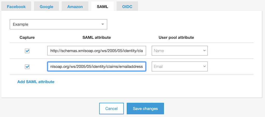Click the chevron icon in the Name dropdown

pyautogui.click(x=204, y=51)
